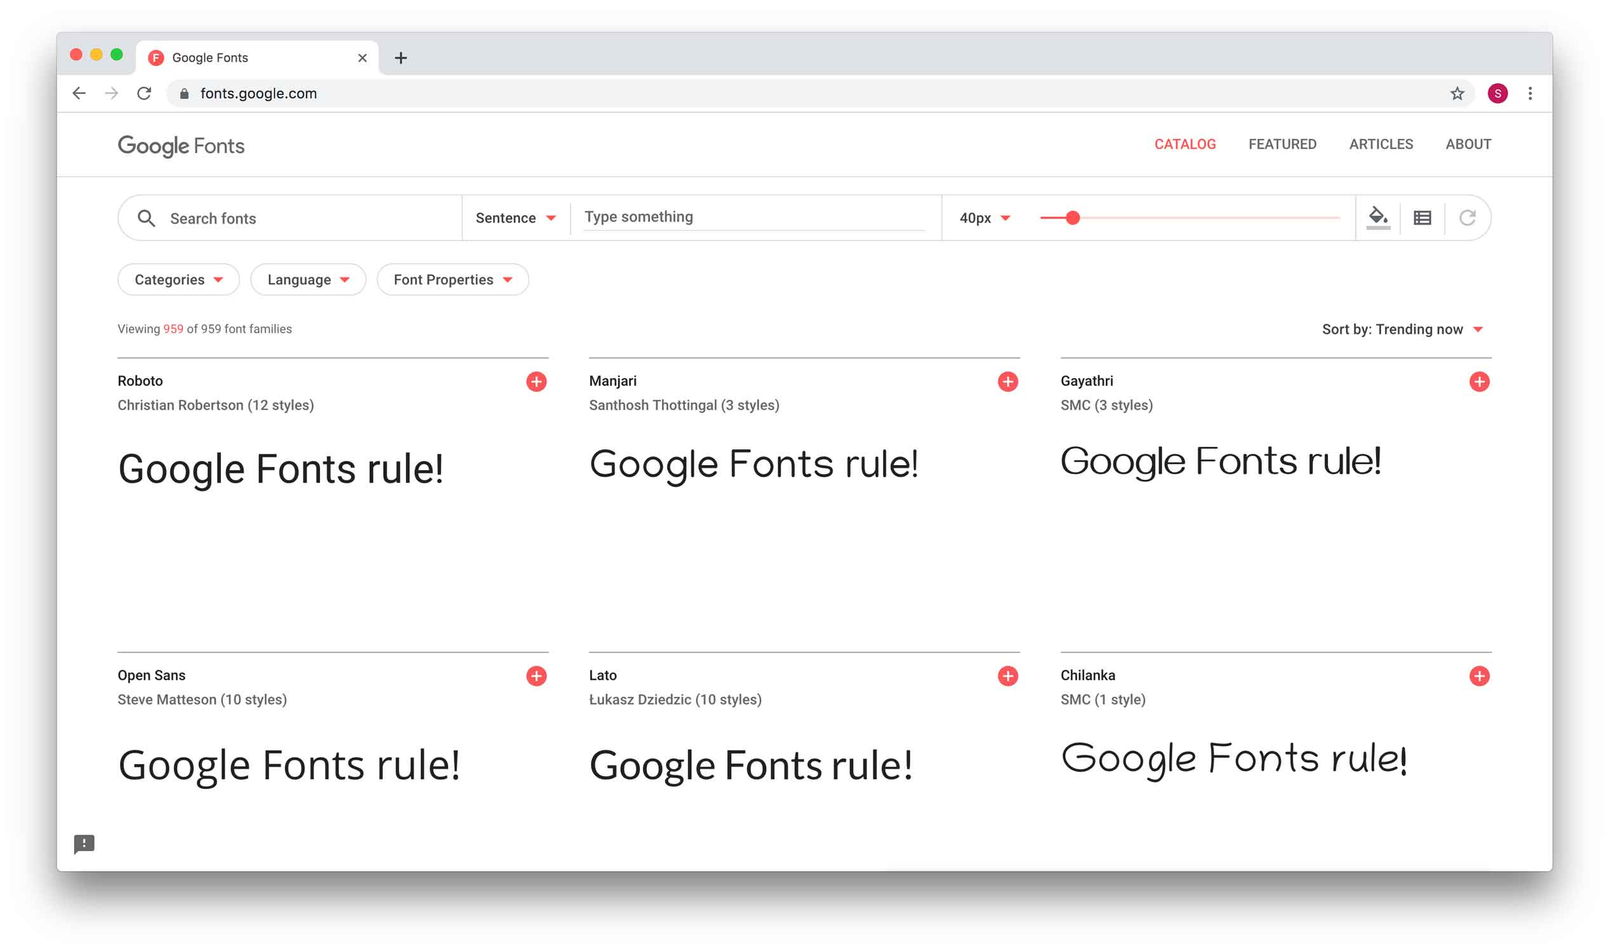Open the ARTICLES page
The width and height of the screenshot is (1609, 952).
1381,144
